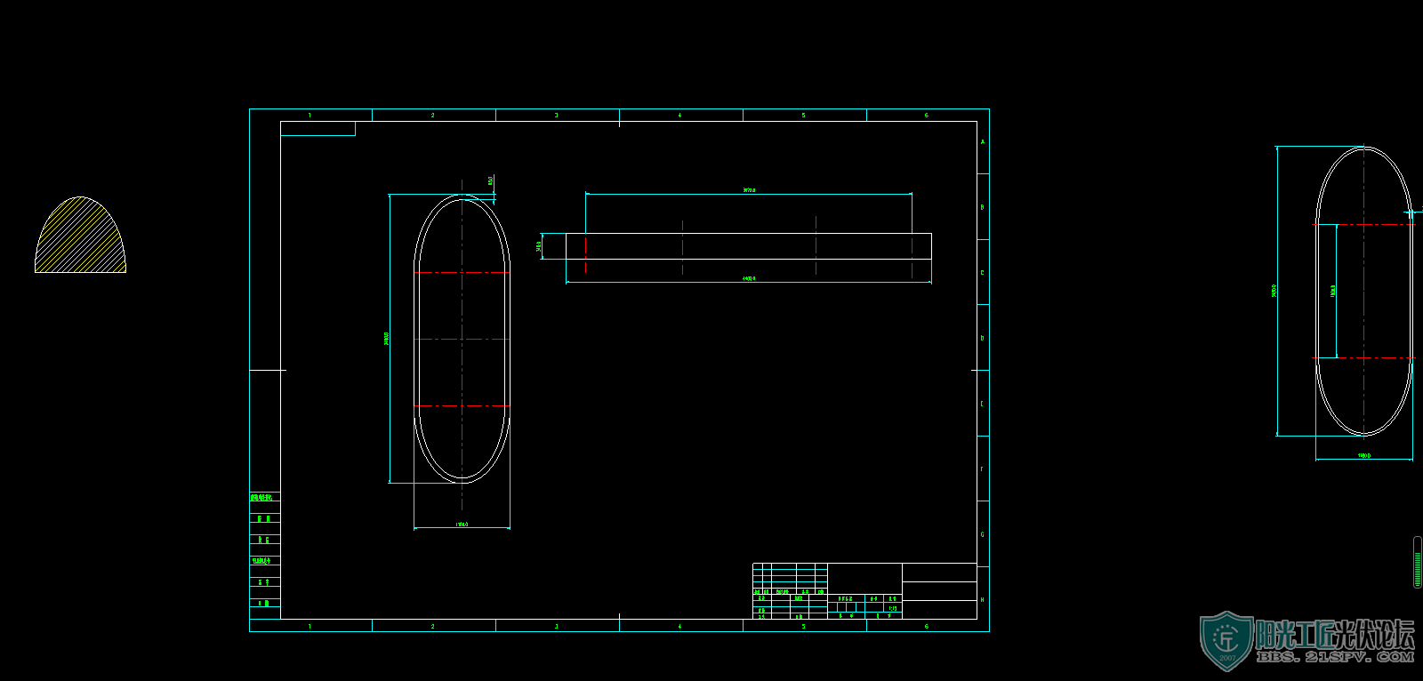The image size is (1423, 681).
Task: Click zone letter A on the frame border
Action: tap(983, 142)
